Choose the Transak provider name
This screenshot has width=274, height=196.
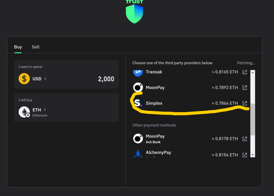pyautogui.click(x=154, y=72)
